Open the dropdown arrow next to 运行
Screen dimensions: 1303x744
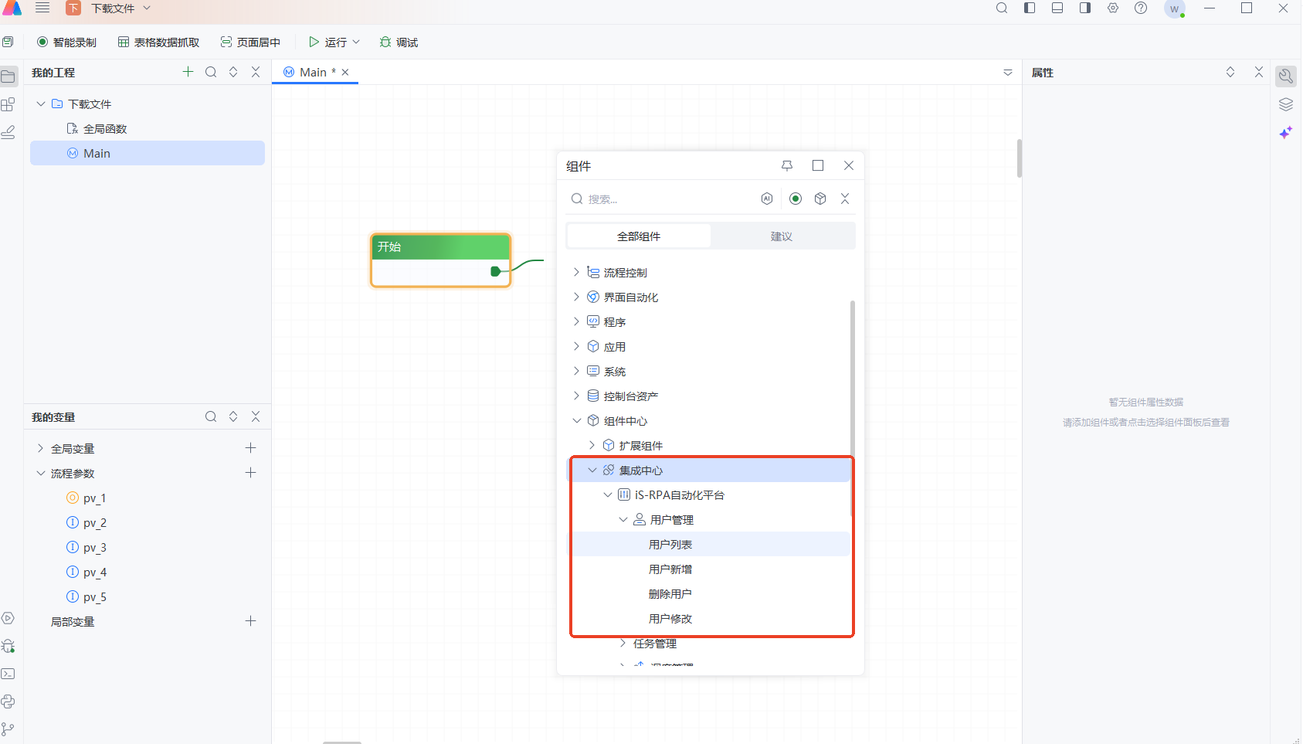pyautogui.click(x=356, y=42)
